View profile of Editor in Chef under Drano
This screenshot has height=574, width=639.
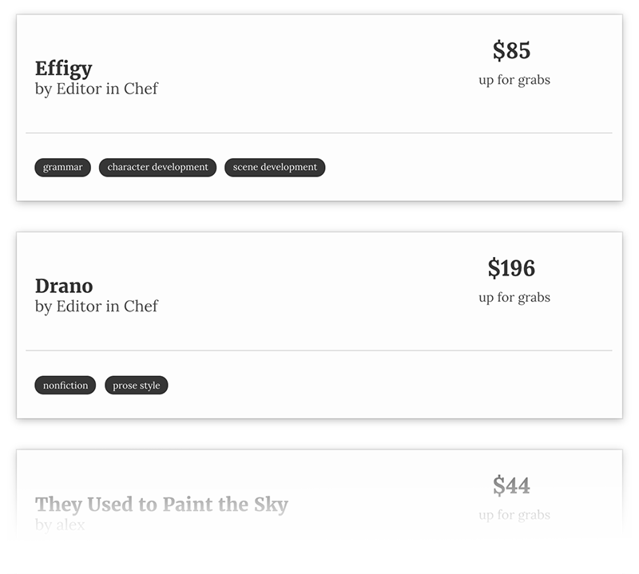[x=107, y=307]
